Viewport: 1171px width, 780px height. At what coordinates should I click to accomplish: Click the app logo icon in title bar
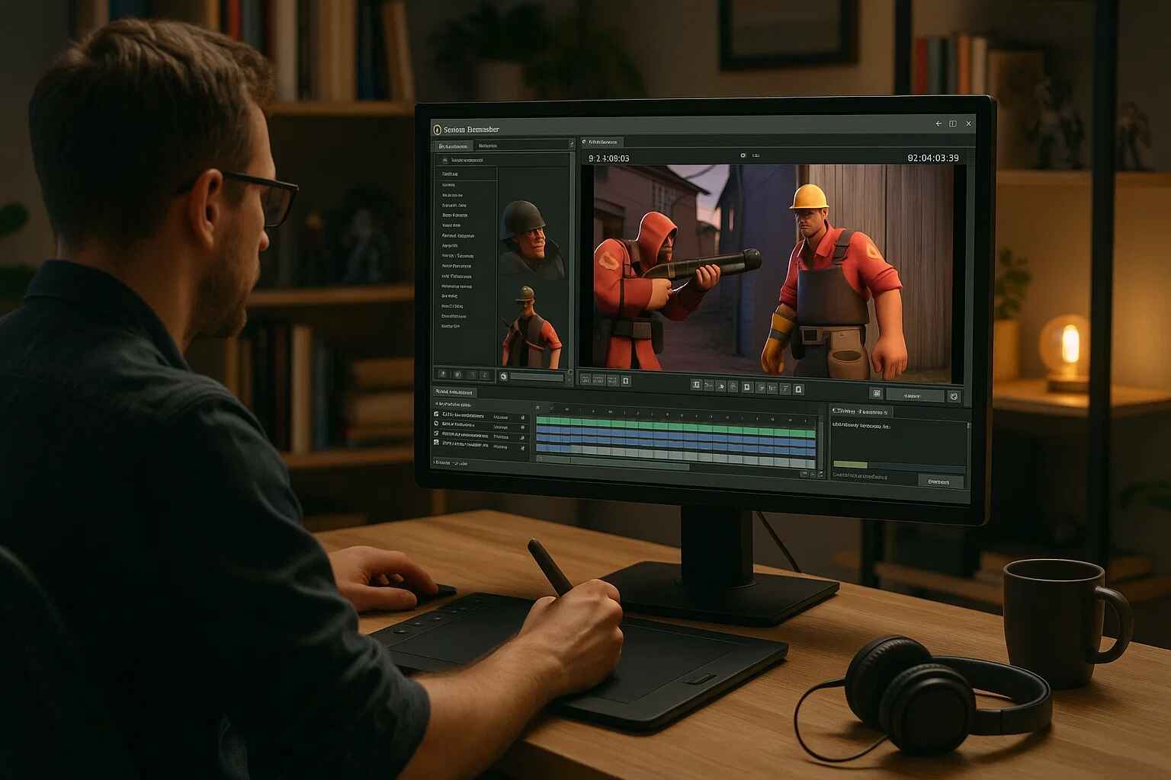click(437, 129)
